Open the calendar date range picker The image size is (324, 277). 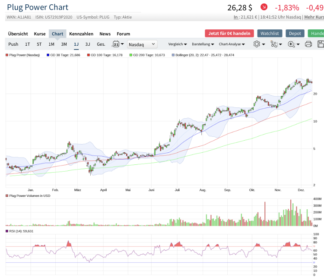pyautogui.click(x=118, y=44)
